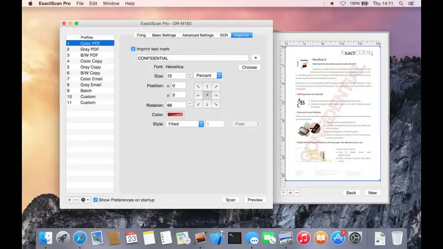The width and height of the screenshot is (443, 249).
Task: Disable the Imprint text mark checkbox
Action: (x=133, y=49)
